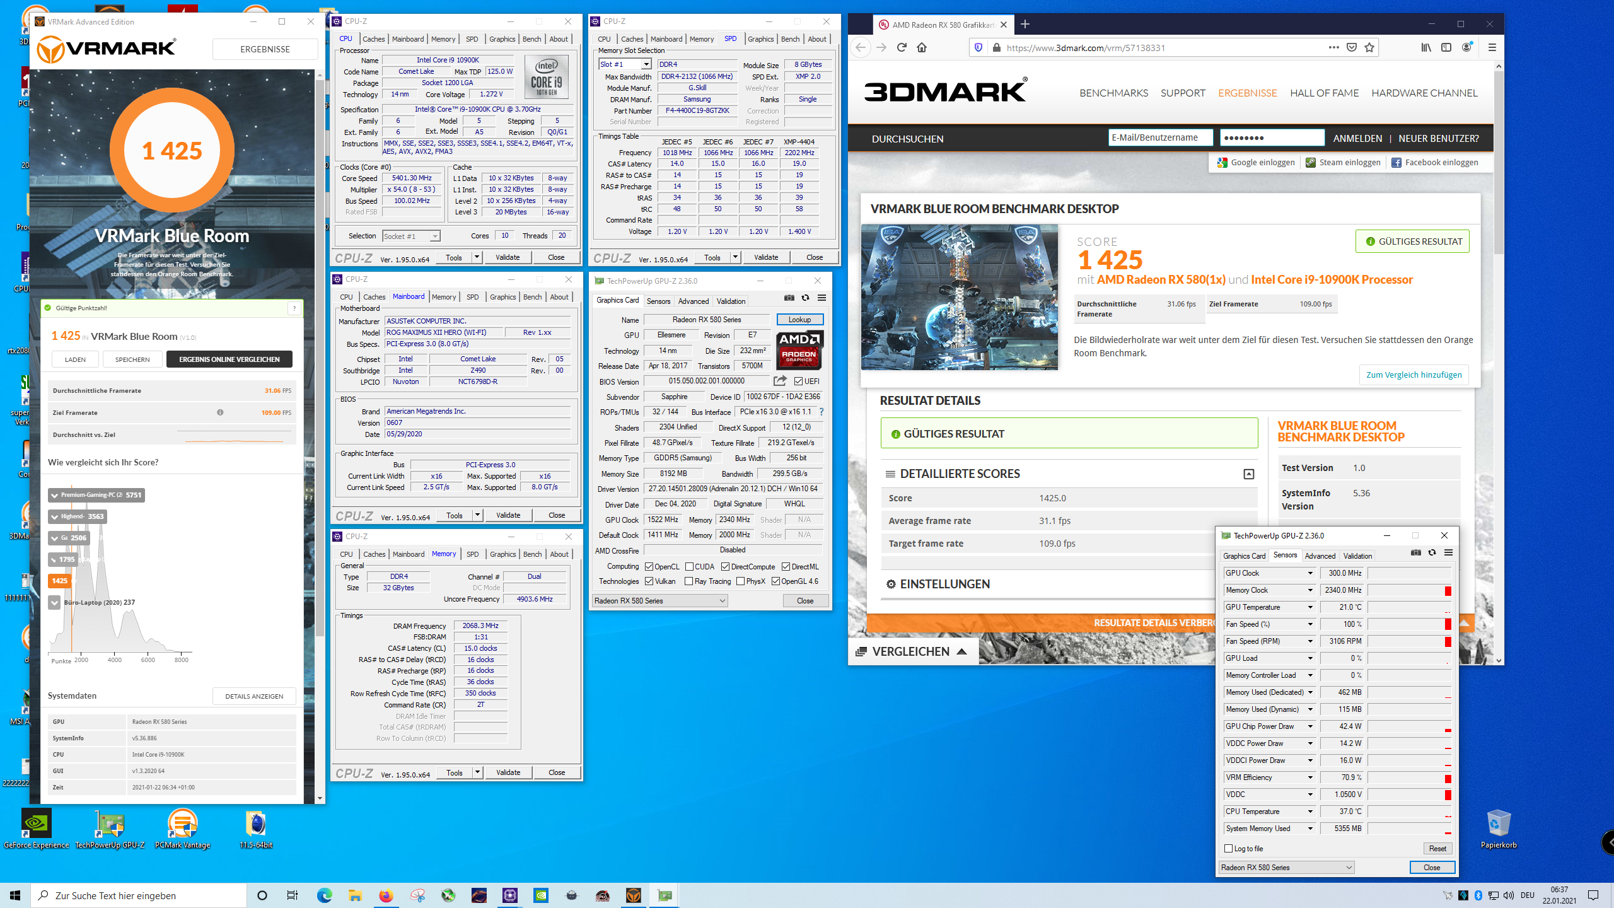This screenshot has height=908, width=1614.
Task: Toggle the OpenCL checkbox in GPU-Z
Action: click(x=649, y=567)
